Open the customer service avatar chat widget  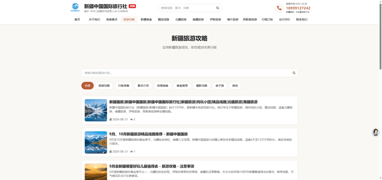[x=375, y=132]
